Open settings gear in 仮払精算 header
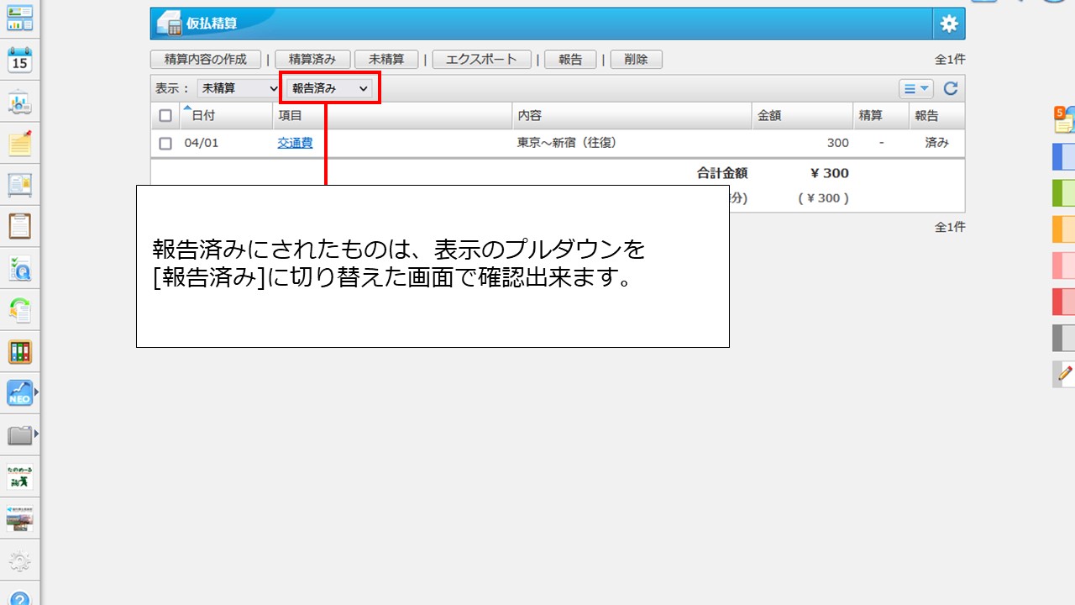Screen dimensions: 1075x605 pyautogui.click(x=949, y=24)
